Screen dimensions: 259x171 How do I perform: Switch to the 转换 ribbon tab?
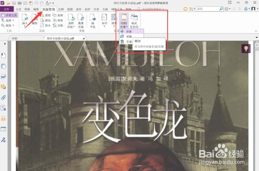[x=27, y=9]
